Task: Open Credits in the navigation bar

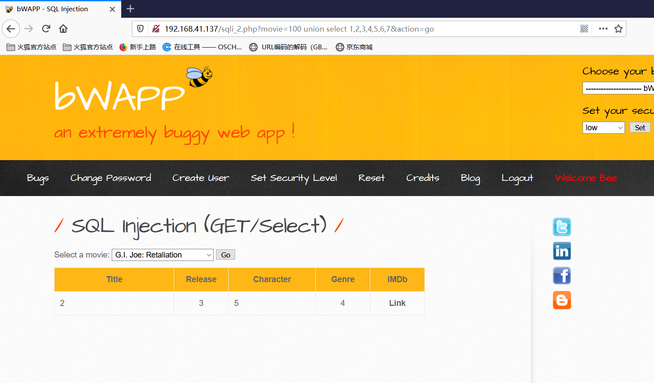Action: 423,178
